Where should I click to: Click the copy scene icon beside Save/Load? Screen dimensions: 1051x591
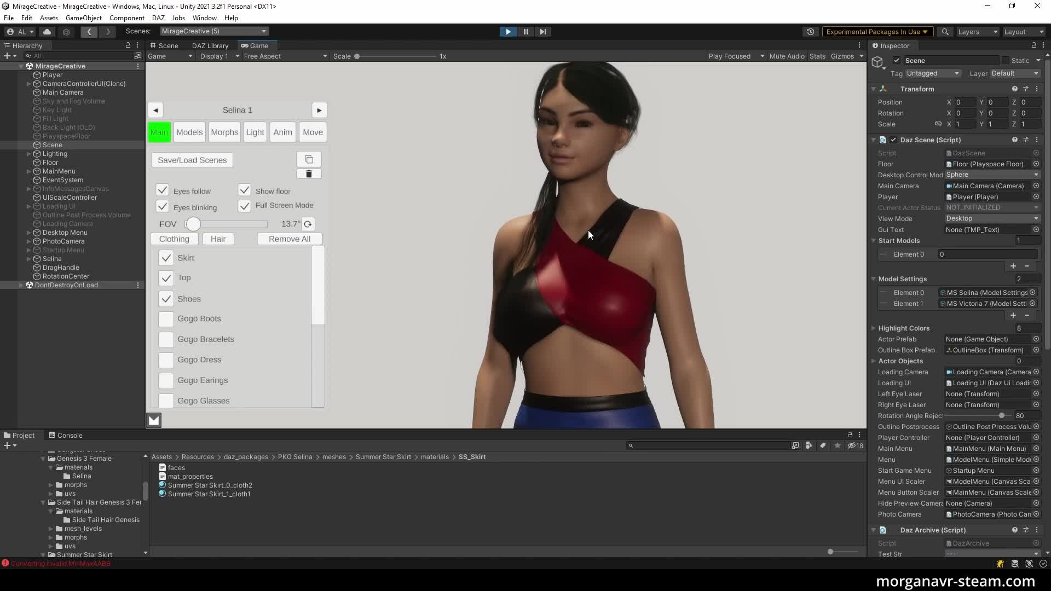click(309, 159)
